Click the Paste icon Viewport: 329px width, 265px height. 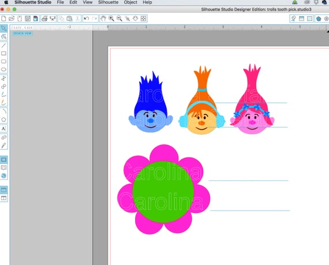(69, 19)
